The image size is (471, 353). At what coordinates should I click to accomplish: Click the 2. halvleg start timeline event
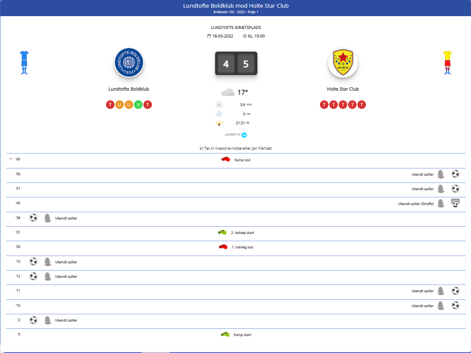coord(242,233)
